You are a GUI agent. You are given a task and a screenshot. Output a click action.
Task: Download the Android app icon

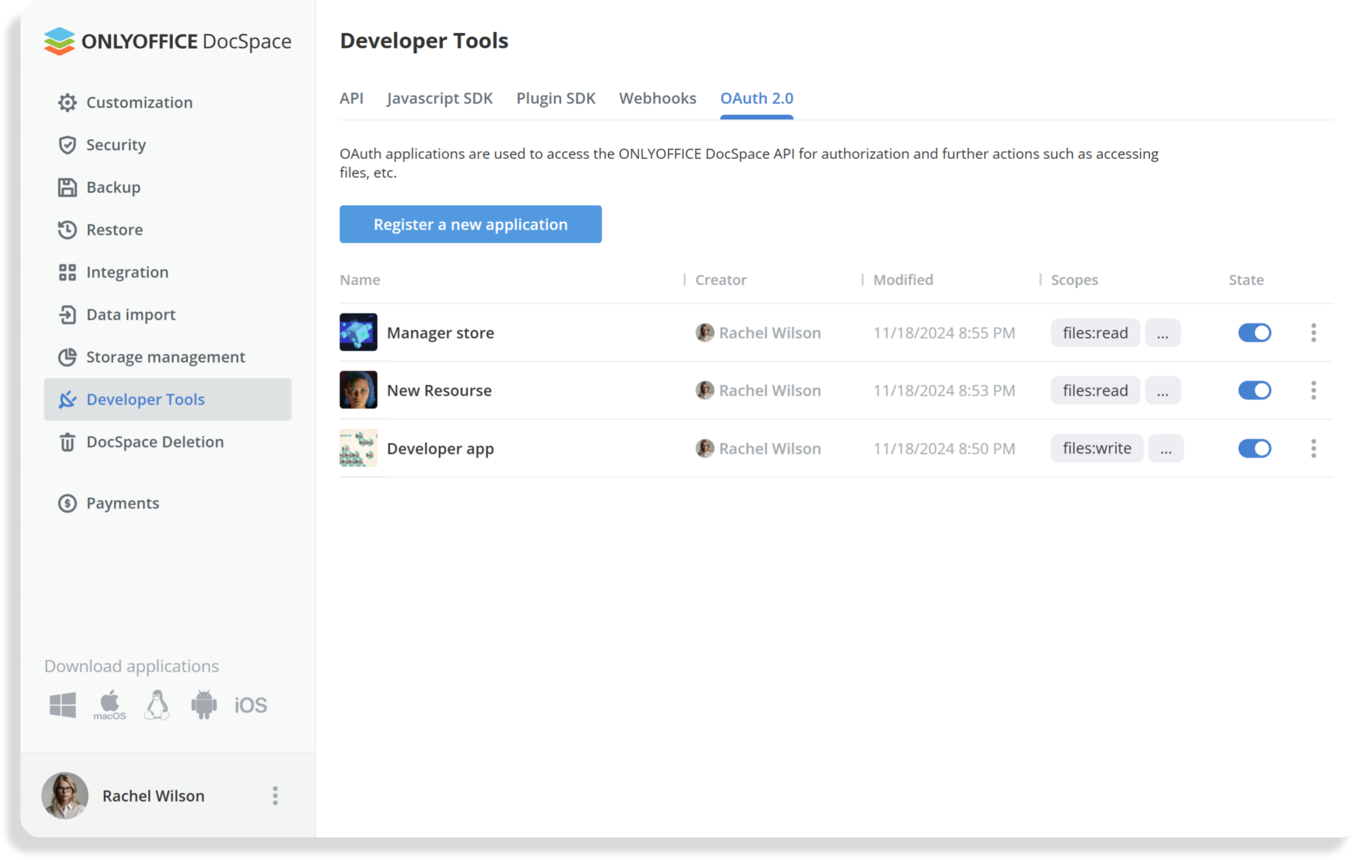point(204,705)
